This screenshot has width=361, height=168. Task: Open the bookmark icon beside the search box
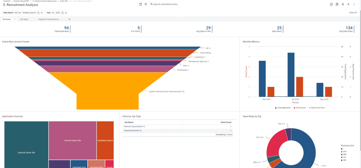[x=141, y=4]
